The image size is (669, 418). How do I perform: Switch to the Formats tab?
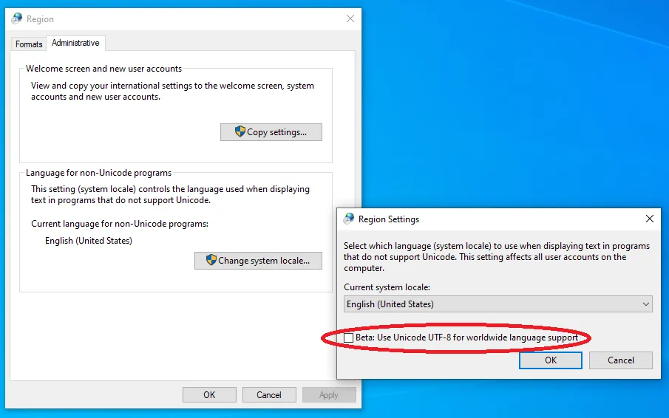(x=29, y=44)
